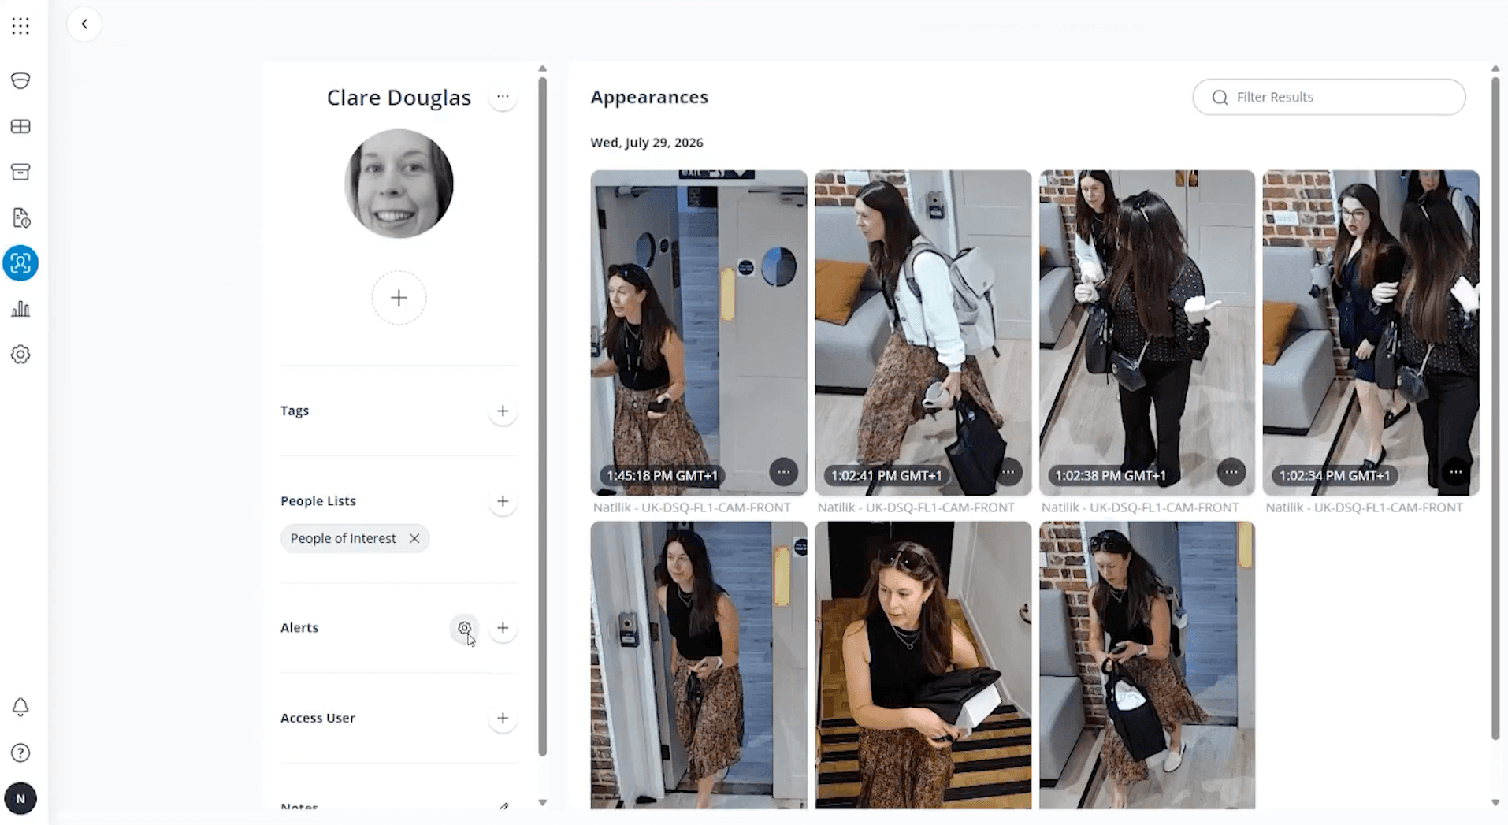Open options menu on 1:02:34 PM thumbnail

pos(1455,472)
